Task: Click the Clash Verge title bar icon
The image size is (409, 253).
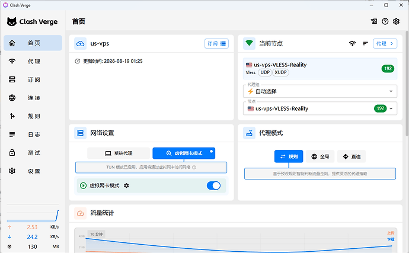Action: point(5,5)
